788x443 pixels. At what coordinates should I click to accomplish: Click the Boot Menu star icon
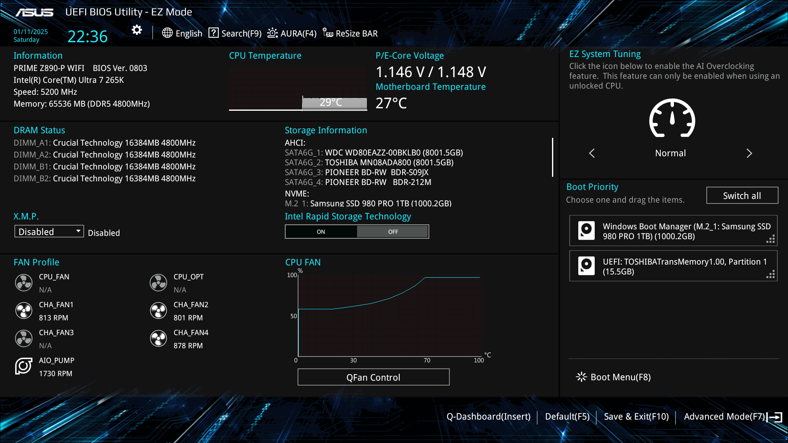[581, 377]
